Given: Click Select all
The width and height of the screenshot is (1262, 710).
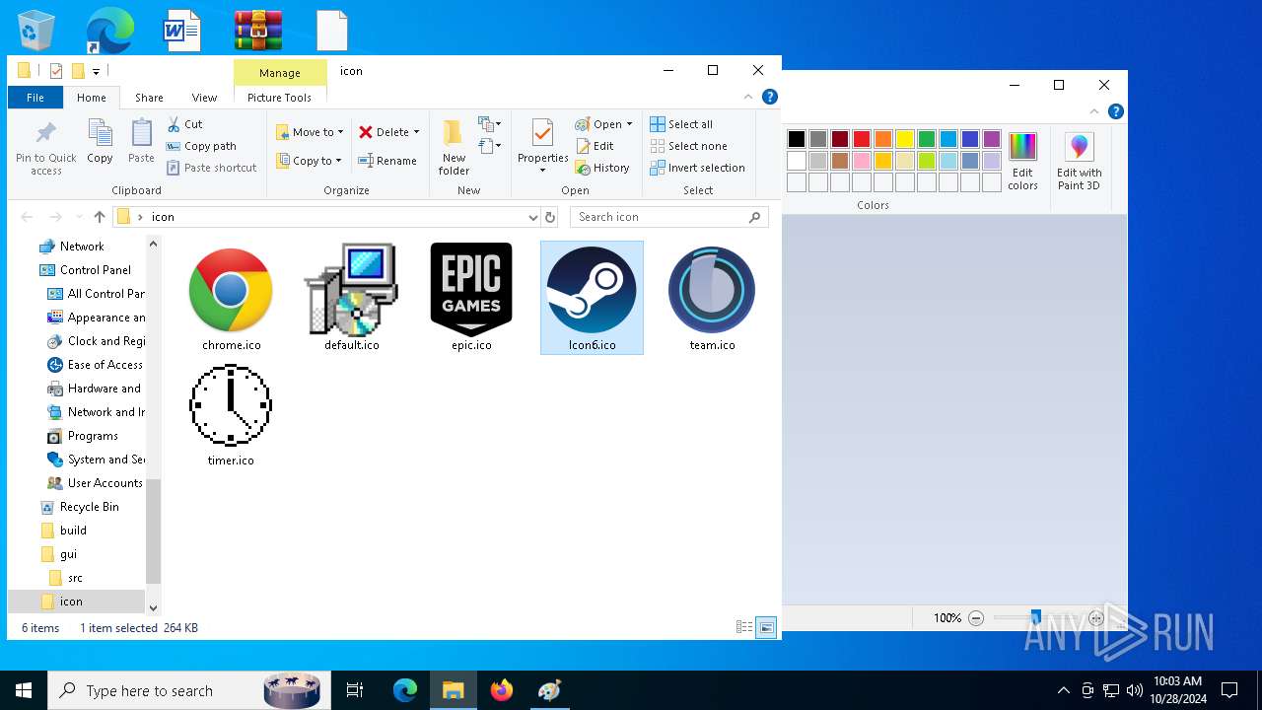Looking at the screenshot, I should tap(681, 124).
